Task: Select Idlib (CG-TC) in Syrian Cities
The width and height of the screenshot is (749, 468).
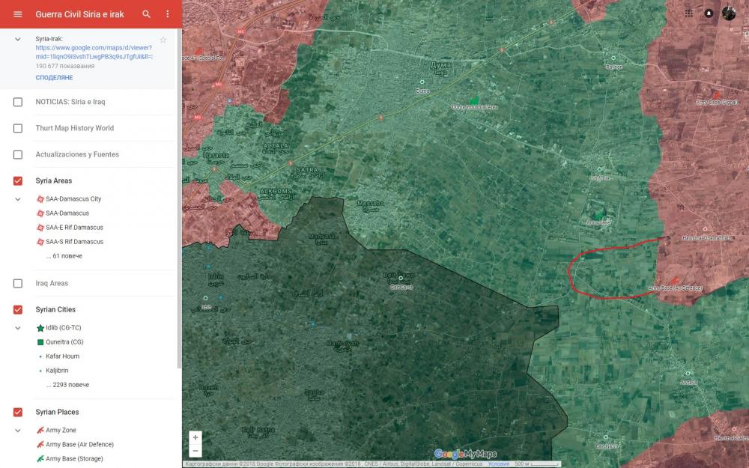Action: coord(64,328)
